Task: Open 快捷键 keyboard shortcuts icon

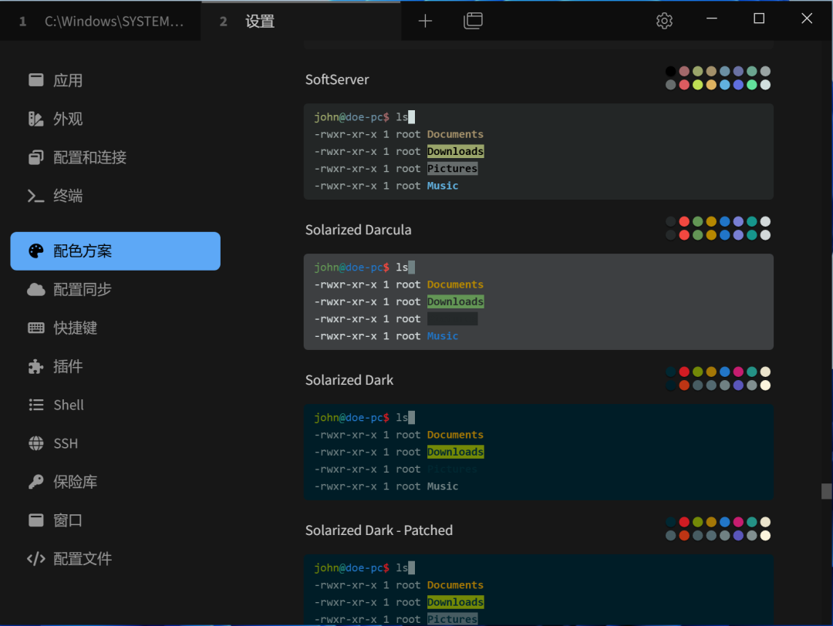Action: tap(36, 328)
